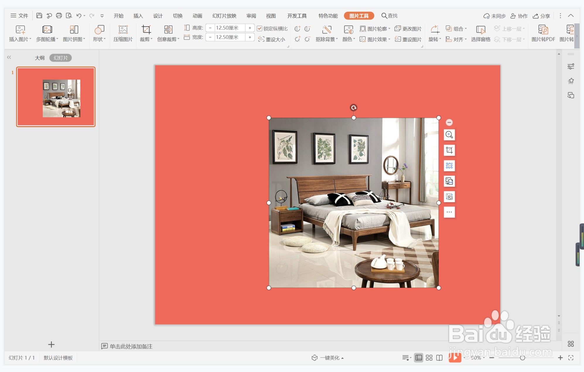The height and width of the screenshot is (372, 584).
Task: Click the zoom slider handle
Action: coord(522,358)
